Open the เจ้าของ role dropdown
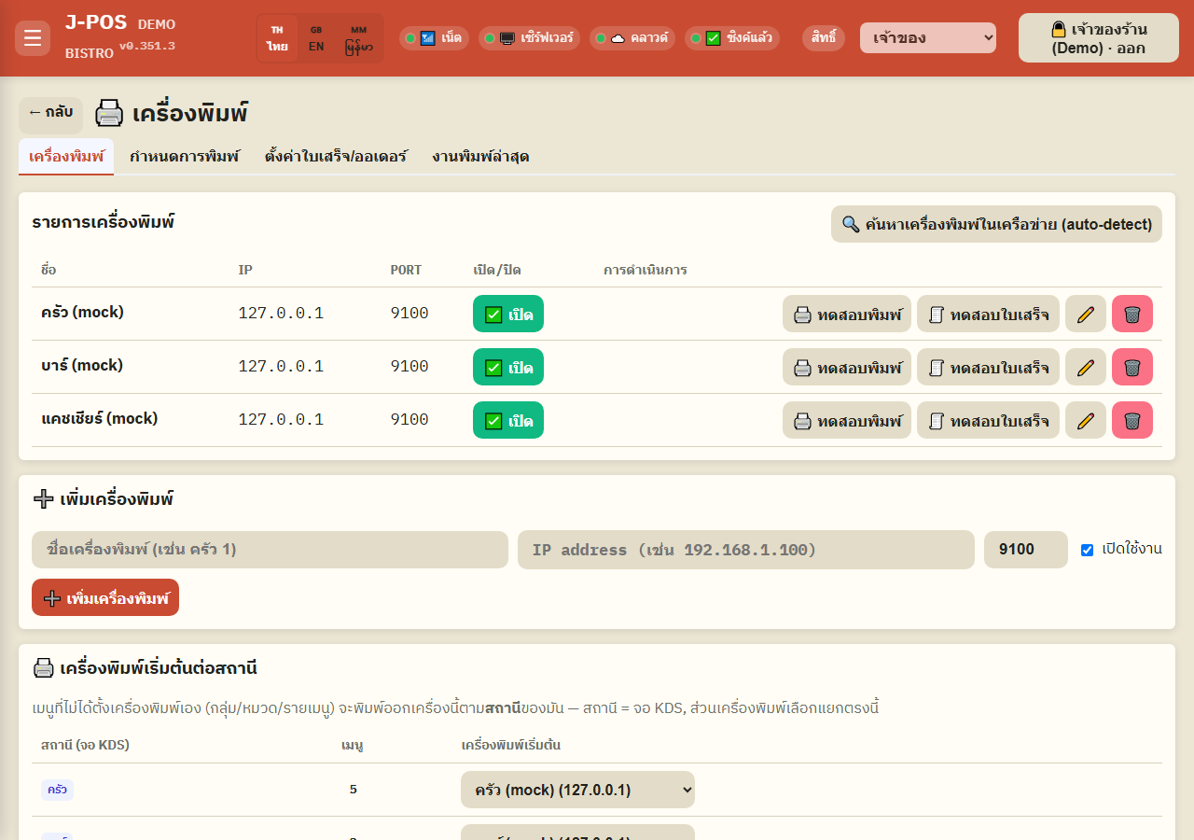The image size is (1194, 840). coord(928,38)
